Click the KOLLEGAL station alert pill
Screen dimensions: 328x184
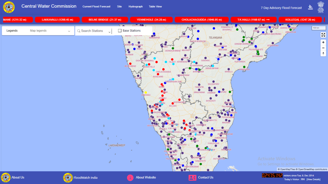coord(303,20)
